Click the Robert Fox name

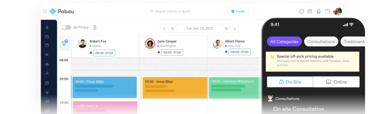(x=98, y=41)
